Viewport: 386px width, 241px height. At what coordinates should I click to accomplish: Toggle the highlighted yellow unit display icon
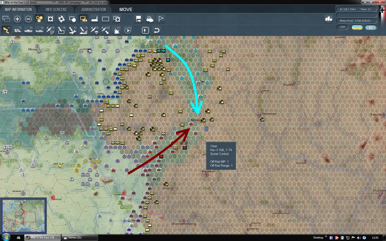(x=83, y=19)
